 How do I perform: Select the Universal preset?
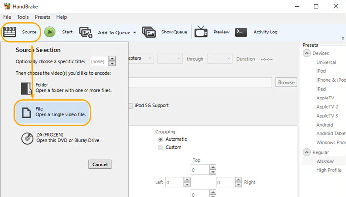click(326, 62)
